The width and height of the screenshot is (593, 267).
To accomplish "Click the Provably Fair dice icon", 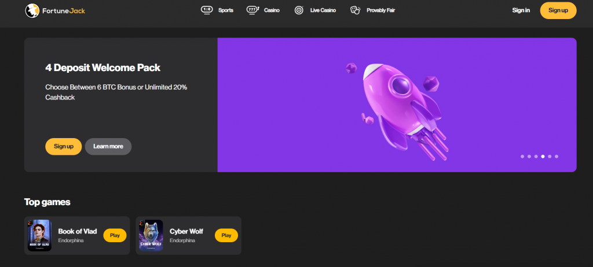I will coord(356,10).
